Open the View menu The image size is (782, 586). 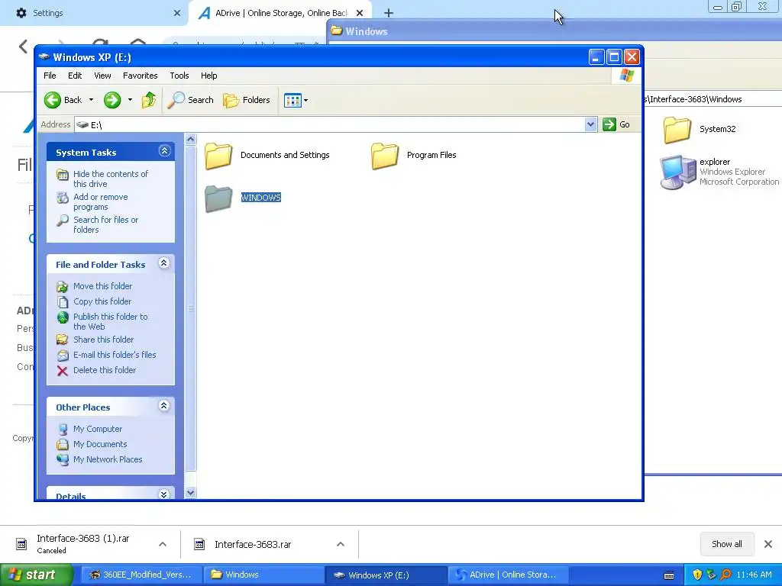(102, 76)
